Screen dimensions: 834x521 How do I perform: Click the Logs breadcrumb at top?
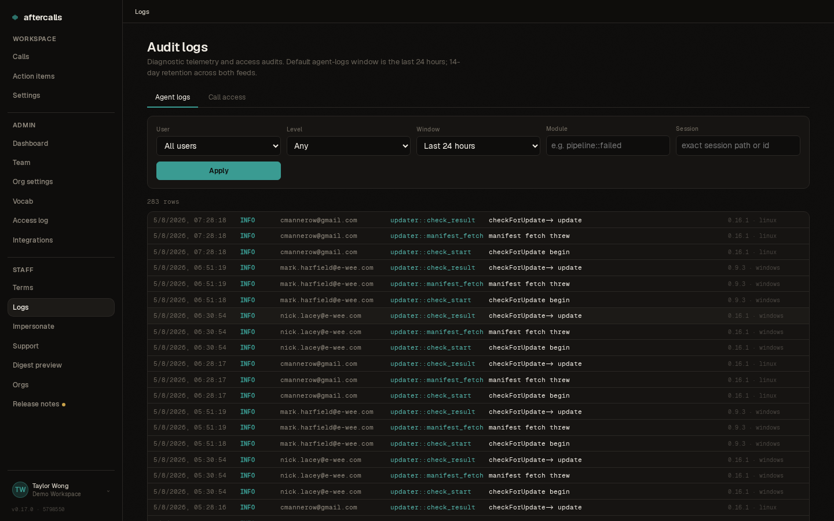click(x=142, y=12)
